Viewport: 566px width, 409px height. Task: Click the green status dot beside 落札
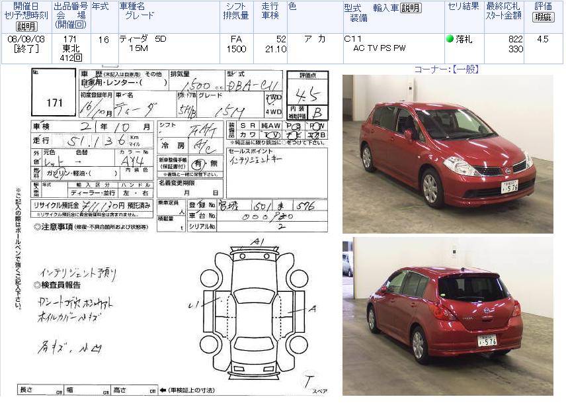tap(450, 38)
